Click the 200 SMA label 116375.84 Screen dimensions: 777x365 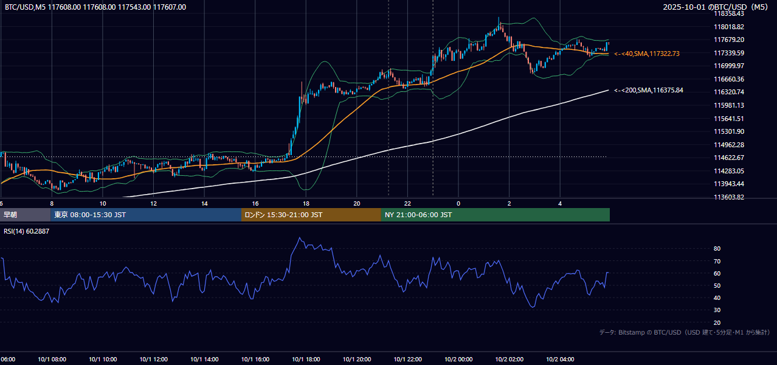[649, 91]
